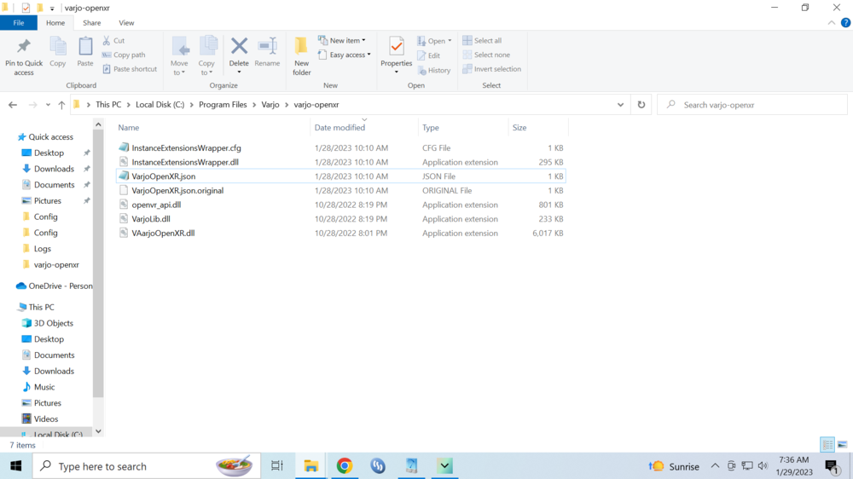Image resolution: width=853 pixels, height=479 pixels.
Task: Open 3D Objects under This PC
Action: click(53, 324)
